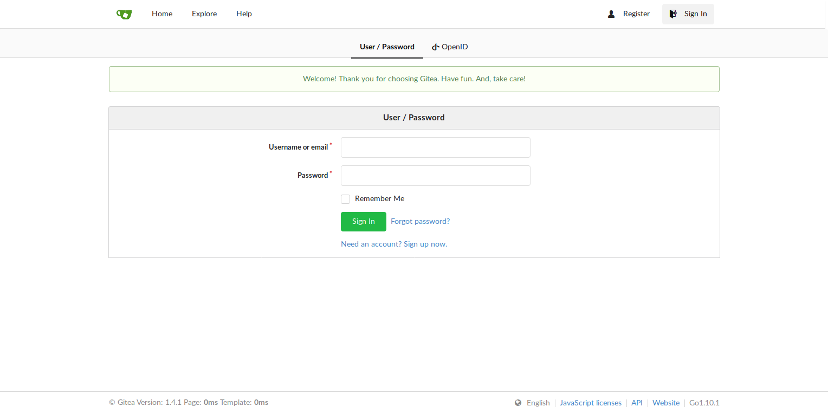Focus the Password input field
Viewport: 828px width, 413px height.
coord(435,176)
